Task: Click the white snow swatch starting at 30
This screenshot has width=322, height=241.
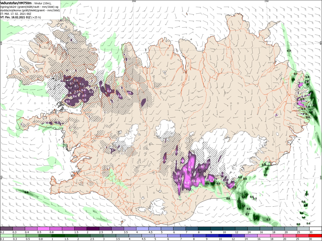Action: point(315,229)
